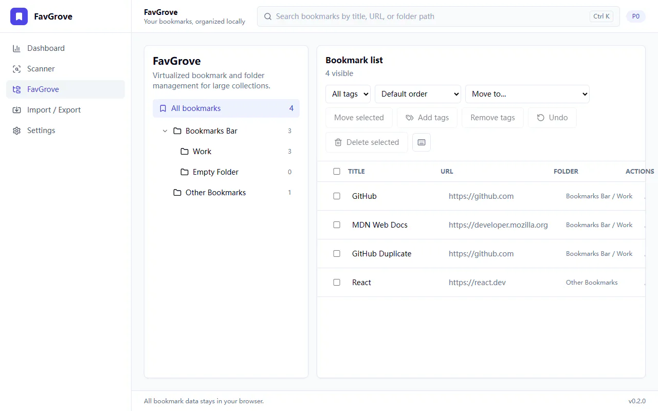Screen dimensions: 658x411
Task: Open Settings from sidebar
Action: click(65, 130)
